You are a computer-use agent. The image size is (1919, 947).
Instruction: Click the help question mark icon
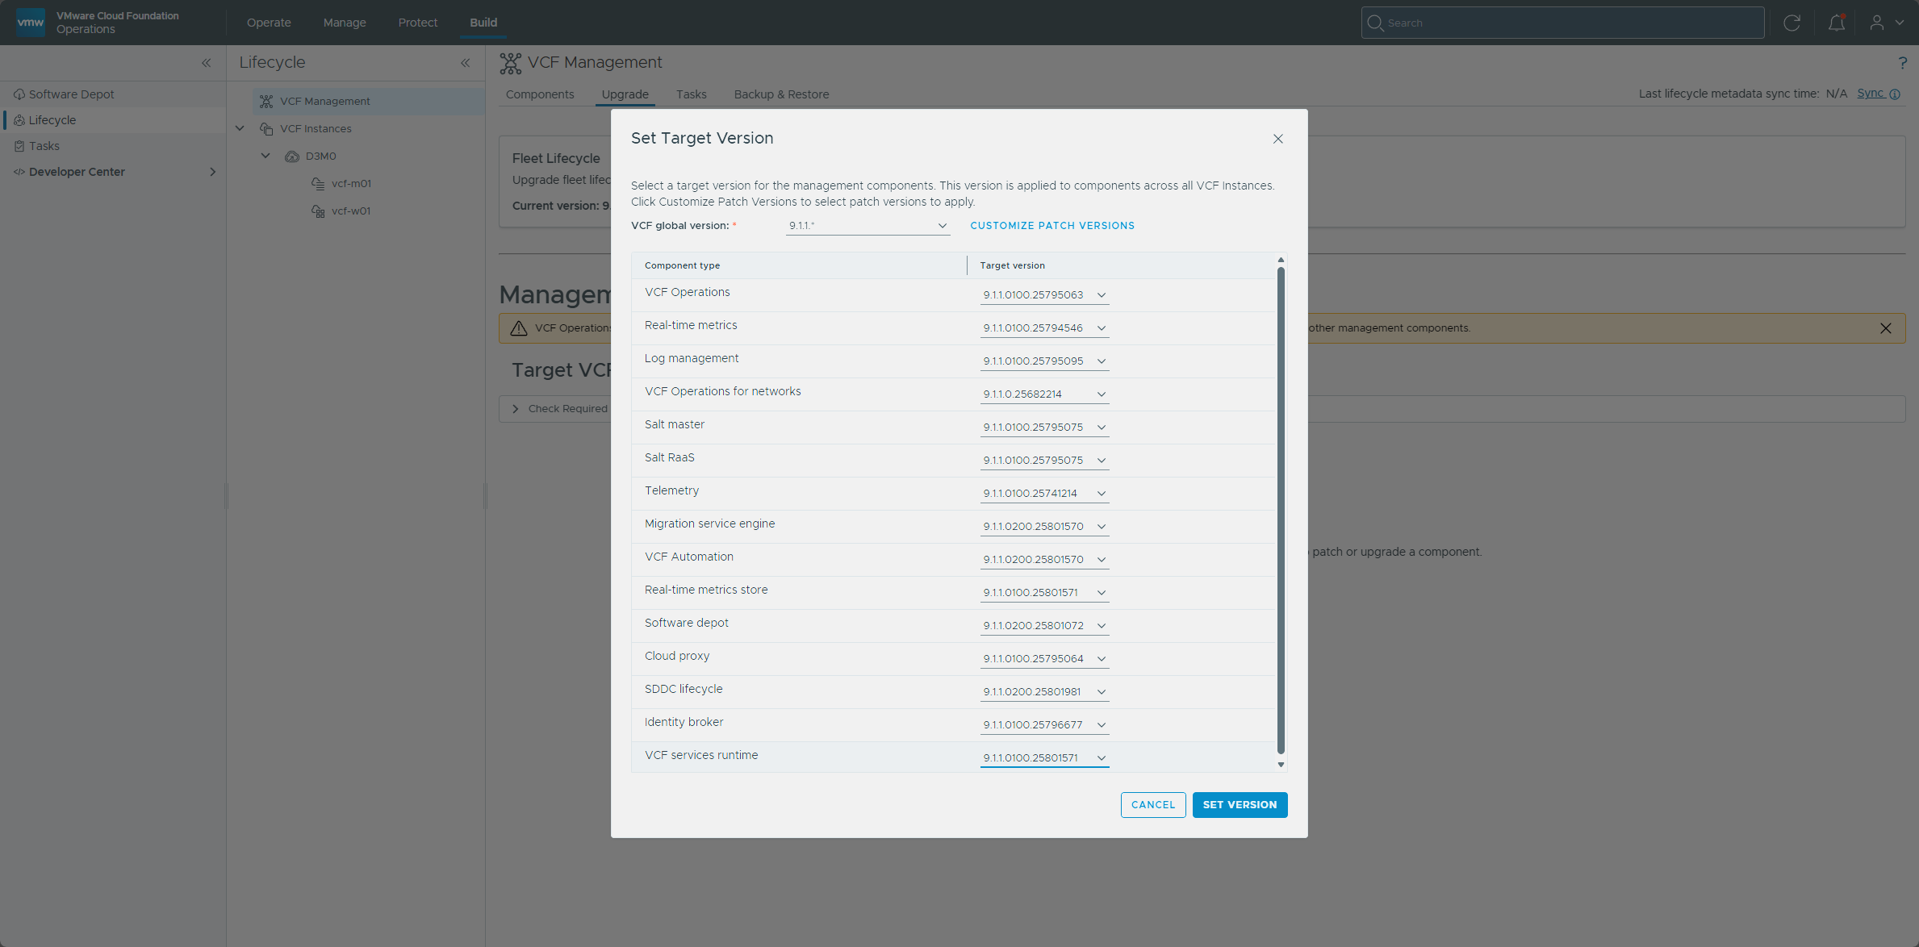click(x=1902, y=63)
